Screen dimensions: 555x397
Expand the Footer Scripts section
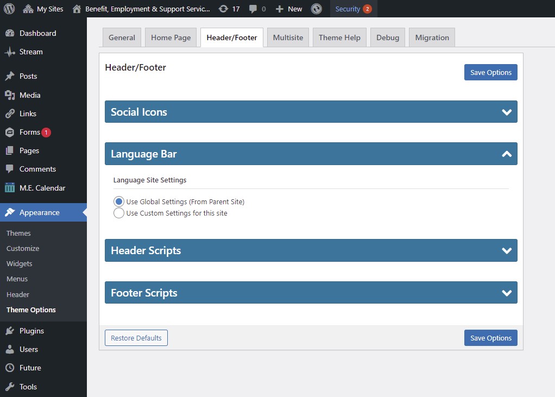point(507,293)
